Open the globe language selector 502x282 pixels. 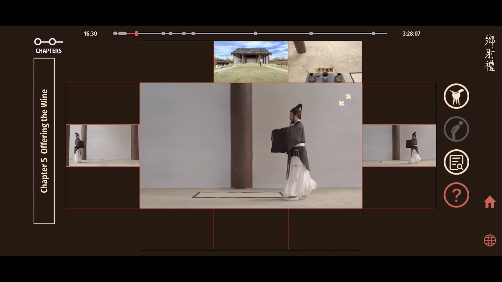tap(490, 240)
